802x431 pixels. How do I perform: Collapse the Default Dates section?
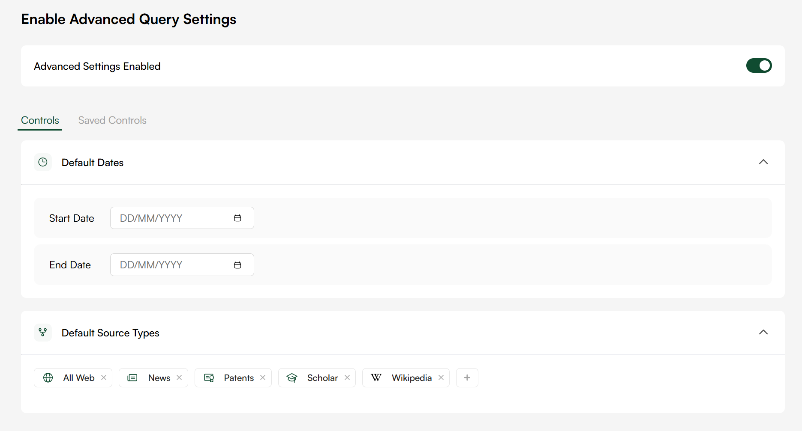click(x=763, y=162)
